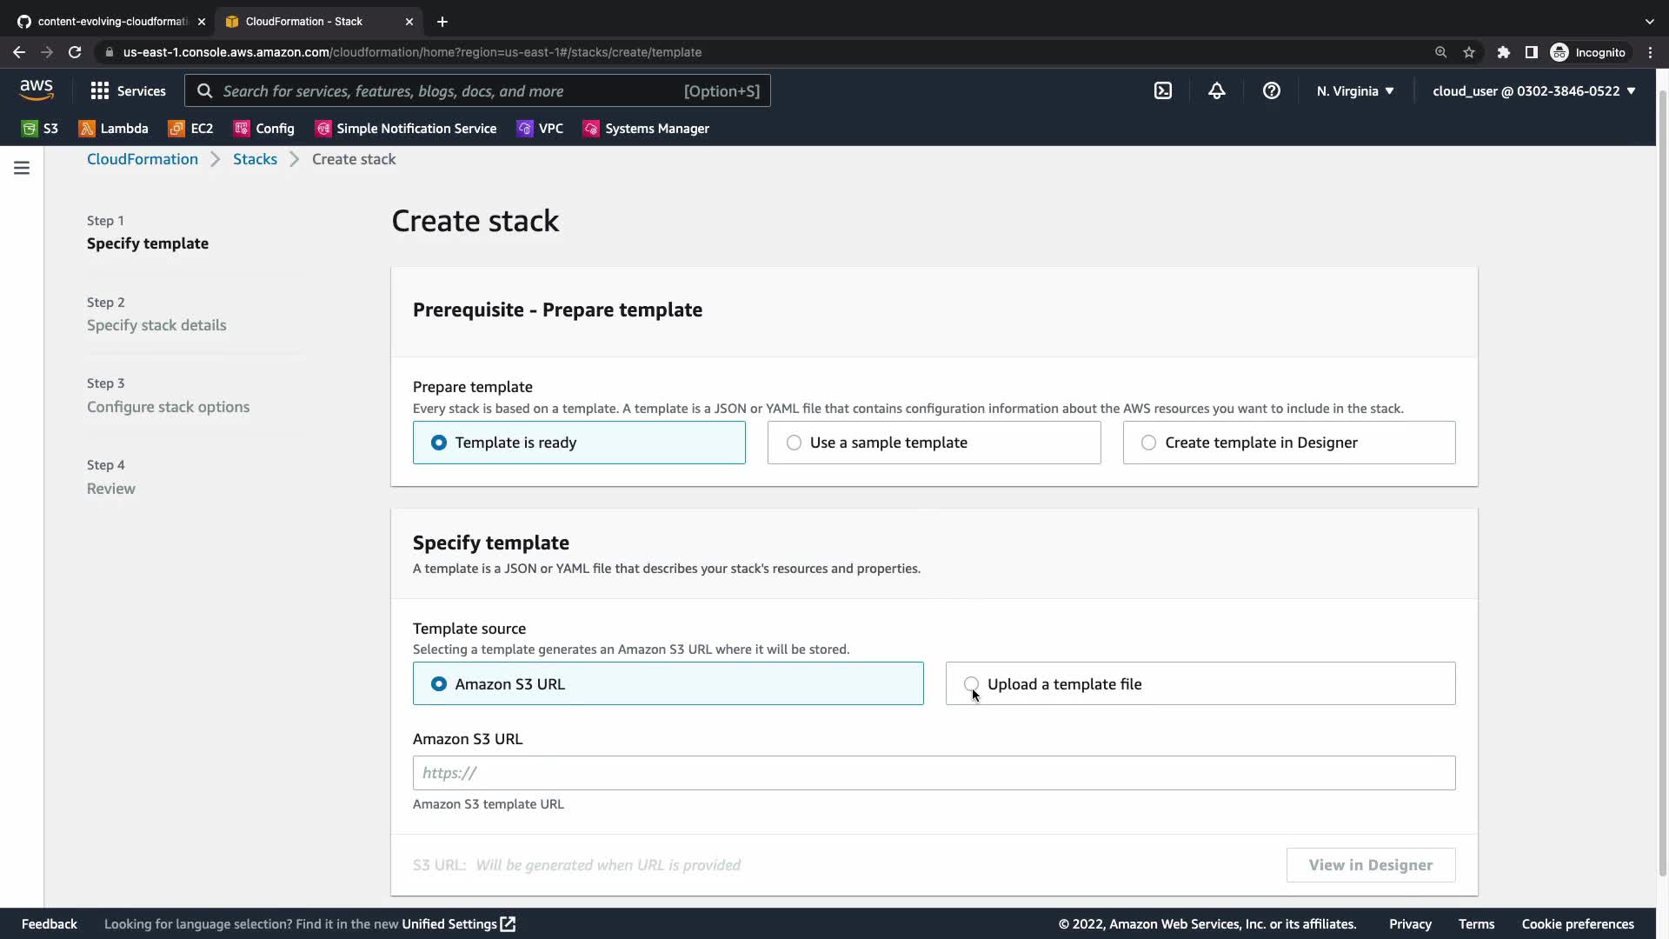Open the help question mark icon

click(x=1271, y=90)
